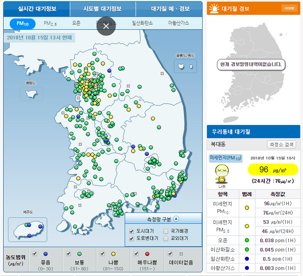Screen dimensions: 303x276
Task: Check the 교외대기 checkbox
Action: click(x=166, y=239)
